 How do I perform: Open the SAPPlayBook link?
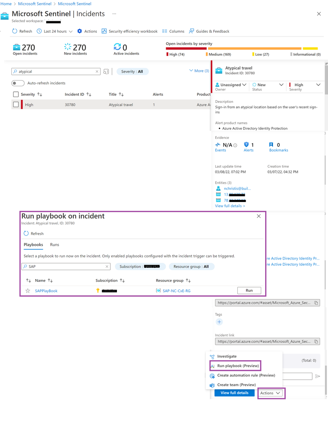[46, 291]
